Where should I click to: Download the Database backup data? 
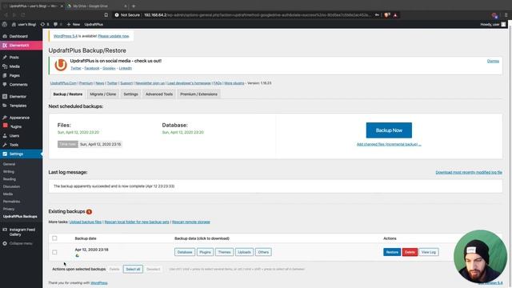coord(185,252)
